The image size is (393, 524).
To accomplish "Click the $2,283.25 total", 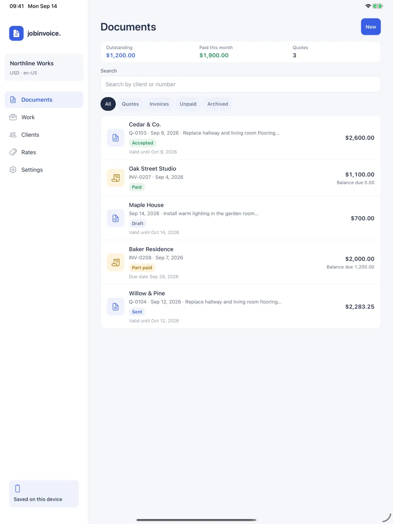I will coord(360,307).
